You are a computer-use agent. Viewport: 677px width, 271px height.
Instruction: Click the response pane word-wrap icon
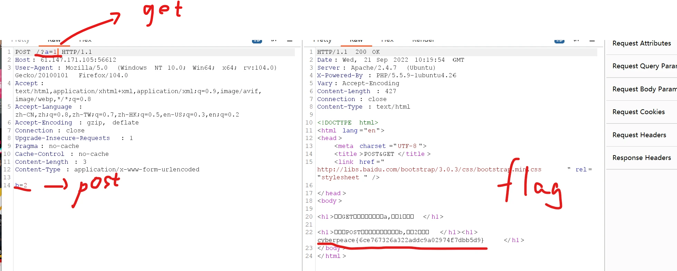pyautogui.click(x=559, y=41)
